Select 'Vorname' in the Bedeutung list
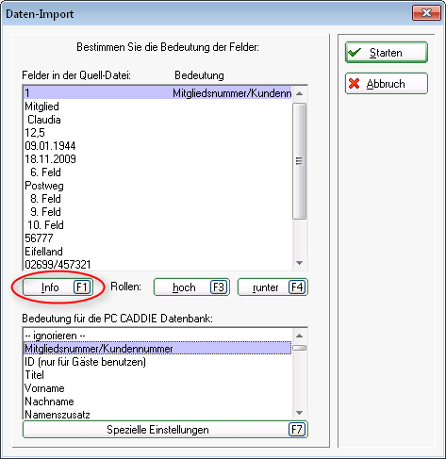The image size is (446, 459). pyautogui.click(x=157, y=388)
